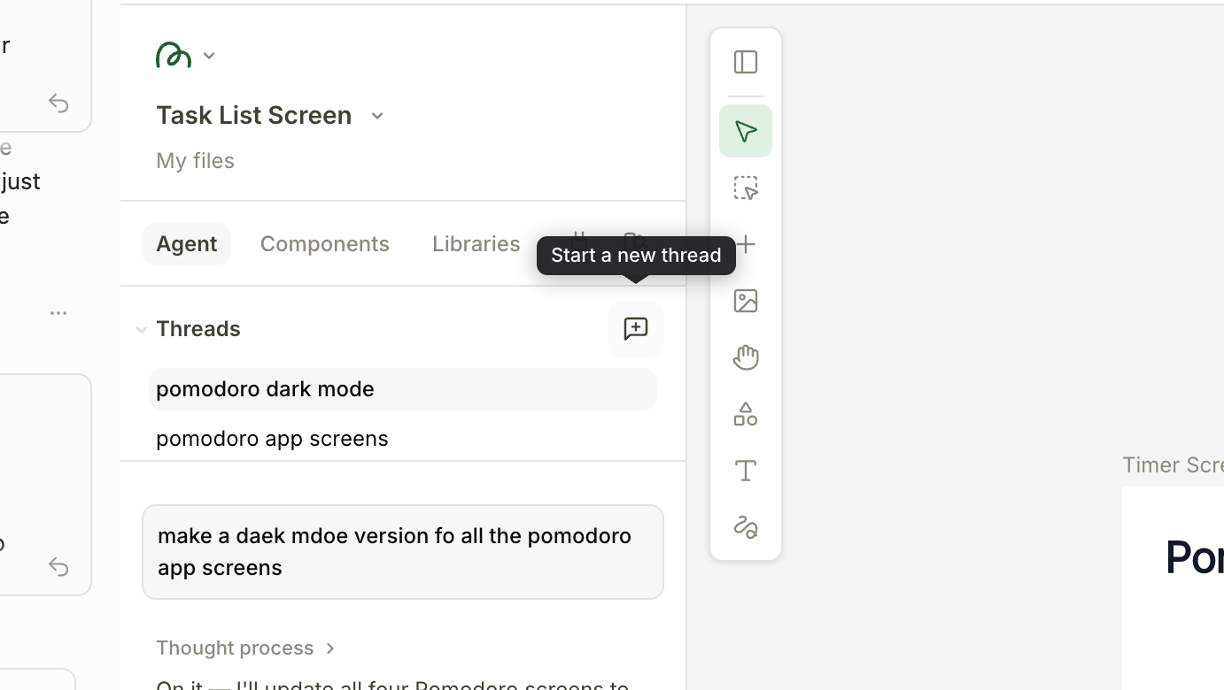This screenshot has height=690, width=1224.
Task: Click the Task List Screen title
Action: (x=253, y=115)
